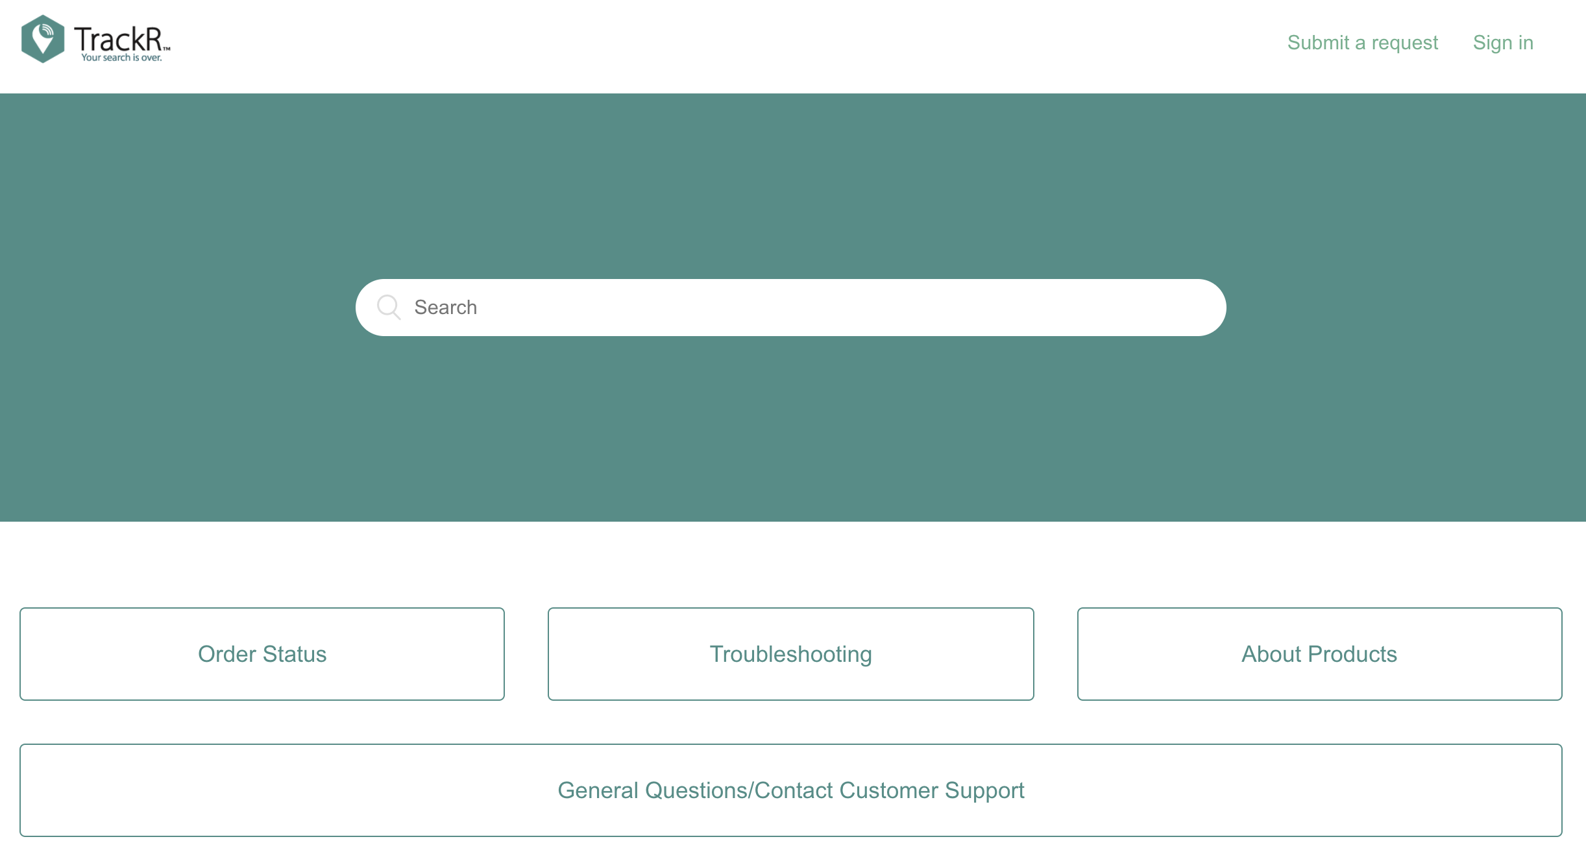Viewport: 1586px width, 850px height.
Task: Open General Questions/Contact Customer Support
Action: pyautogui.click(x=791, y=790)
